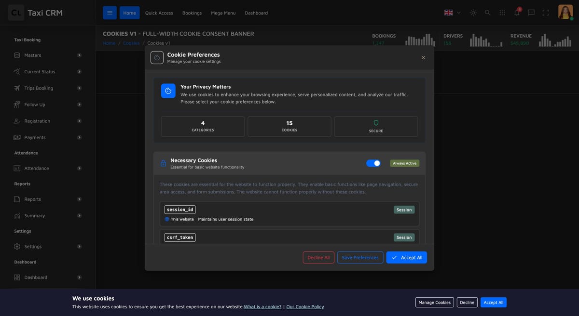Open the apps grid icon
Screen dimensions: 579x316
coord(502,13)
